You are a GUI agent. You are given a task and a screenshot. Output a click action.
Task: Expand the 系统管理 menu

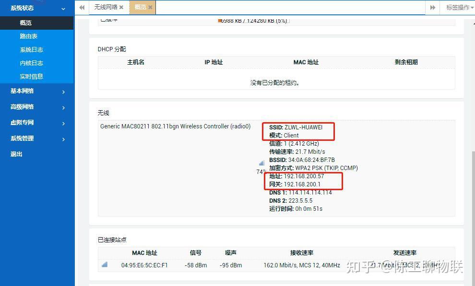pyautogui.click(x=37, y=138)
